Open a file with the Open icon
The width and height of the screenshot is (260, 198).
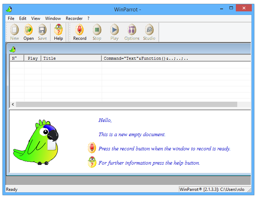28,30
